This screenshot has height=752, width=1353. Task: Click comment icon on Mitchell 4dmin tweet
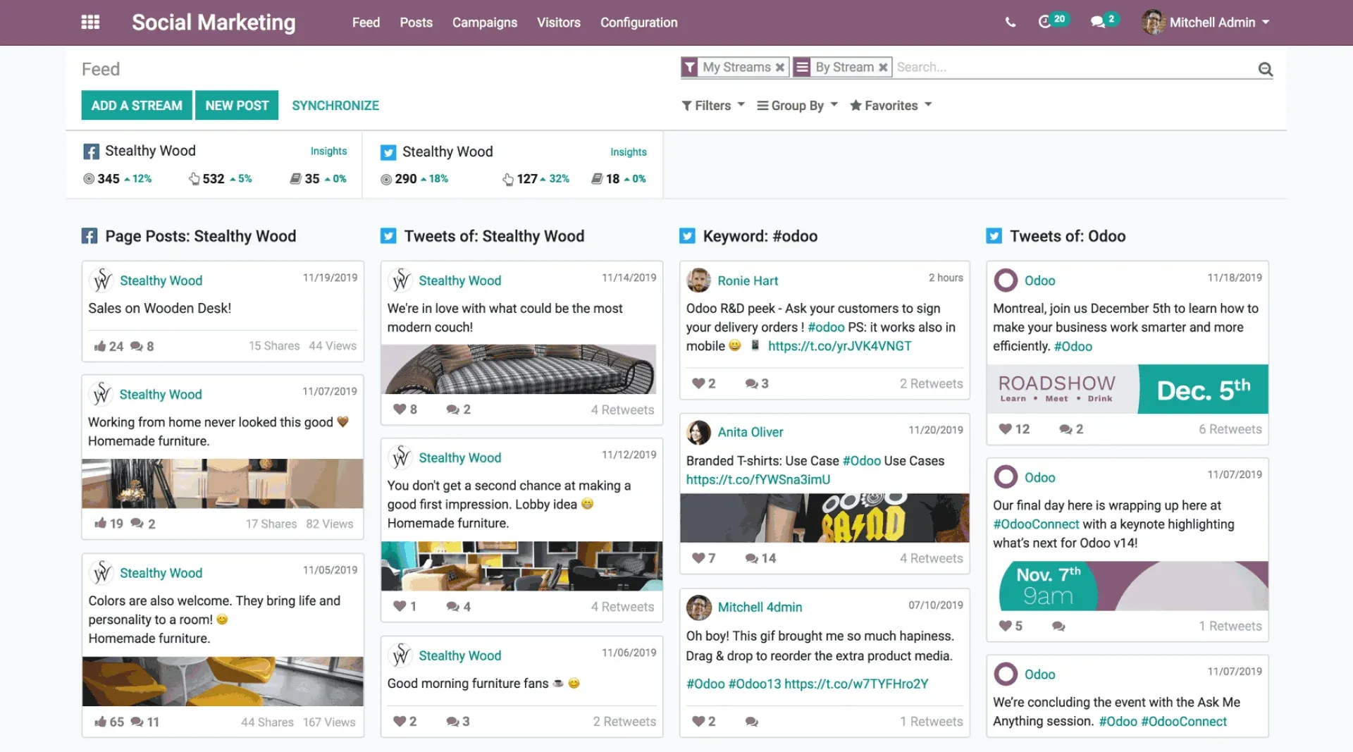(x=751, y=722)
